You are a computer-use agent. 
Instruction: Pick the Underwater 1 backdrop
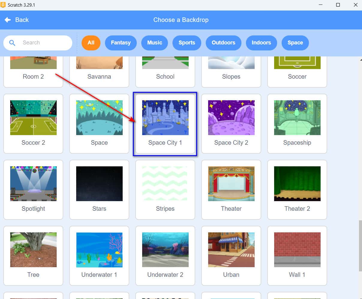[x=99, y=255]
